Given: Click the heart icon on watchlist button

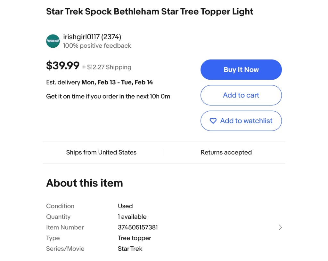Looking at the screenshot, I should (213, 121).
